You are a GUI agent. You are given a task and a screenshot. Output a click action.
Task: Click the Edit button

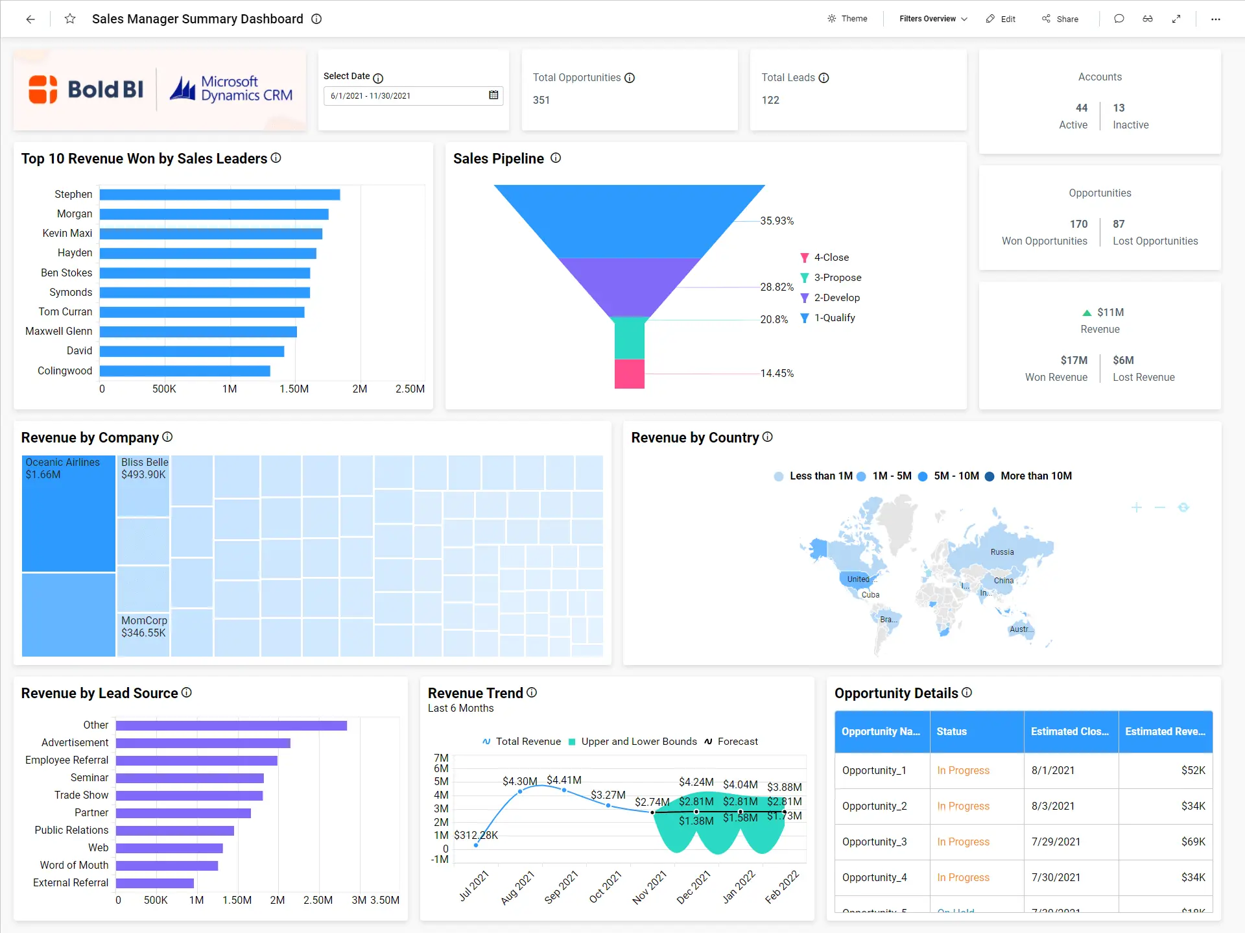tap(1001, 19)
